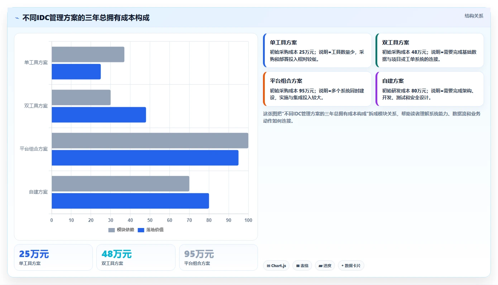
Task: Click the 单工具方案 y-axis label
Action: pos(36,63)
